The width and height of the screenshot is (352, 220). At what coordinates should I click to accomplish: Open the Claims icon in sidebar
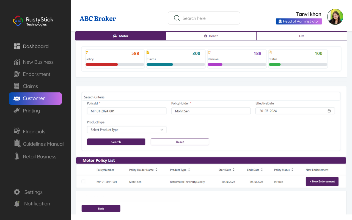(16, 86)
